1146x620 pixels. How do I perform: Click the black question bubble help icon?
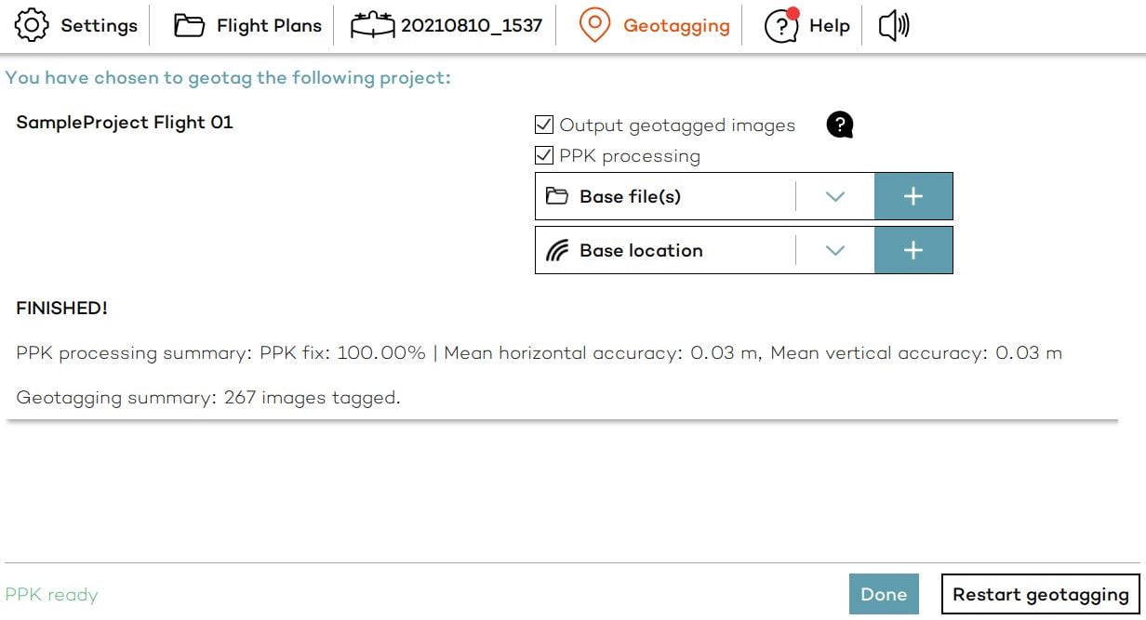click(x=839, y=125)
